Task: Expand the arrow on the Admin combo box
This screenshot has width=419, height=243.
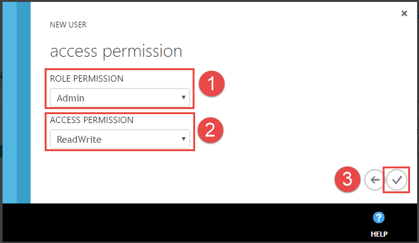Action: click(183, 98)
